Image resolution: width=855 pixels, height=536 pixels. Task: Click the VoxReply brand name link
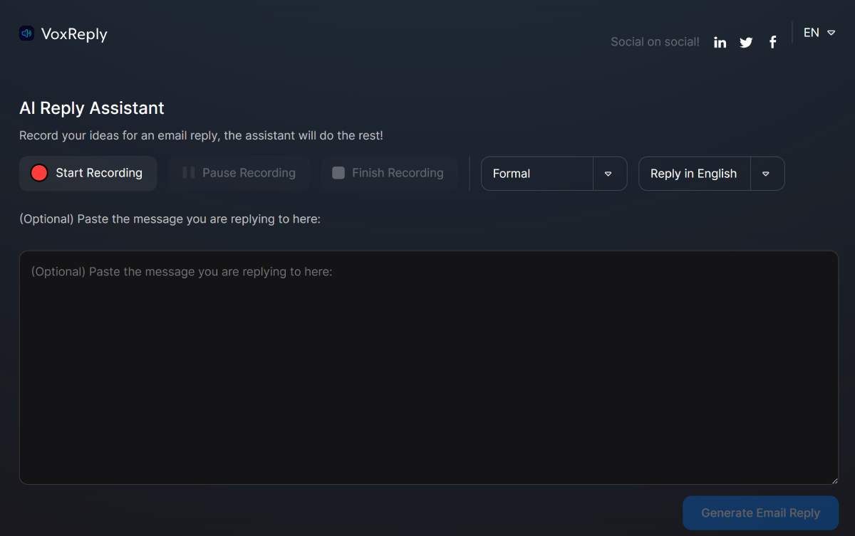click(74, 34)
